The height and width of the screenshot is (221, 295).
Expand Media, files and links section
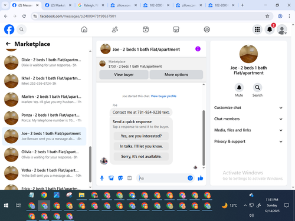tap(248, 130)
